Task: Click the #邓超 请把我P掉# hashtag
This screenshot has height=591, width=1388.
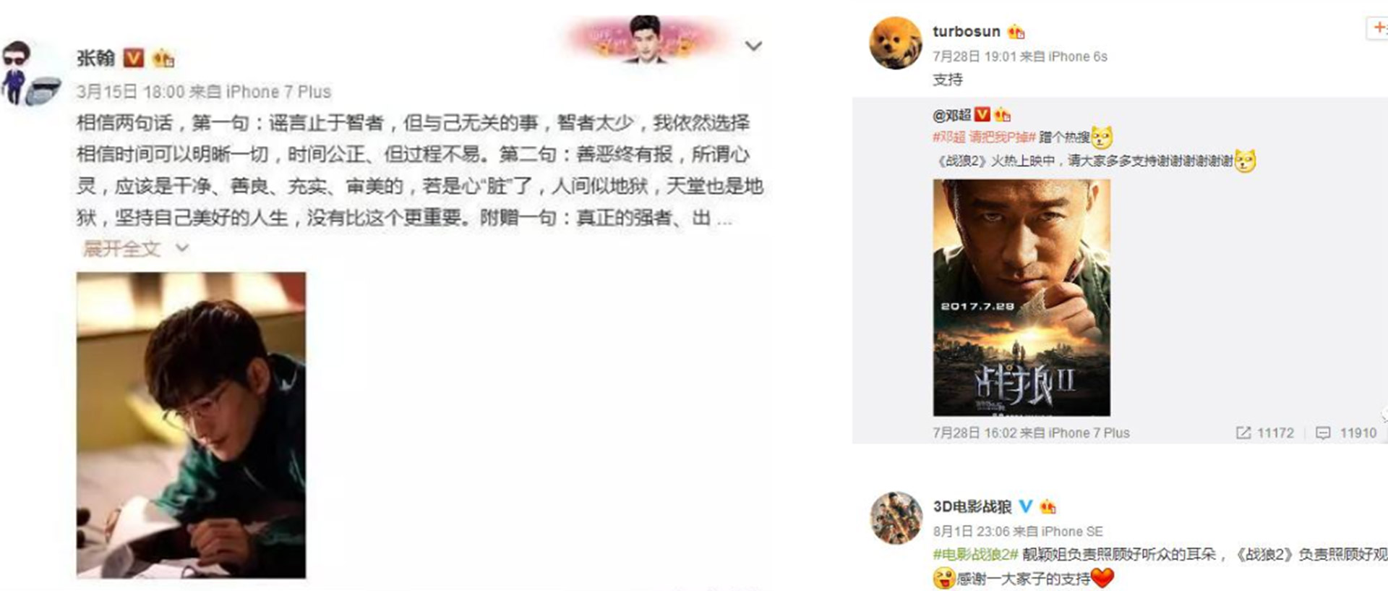Action: 984,137
